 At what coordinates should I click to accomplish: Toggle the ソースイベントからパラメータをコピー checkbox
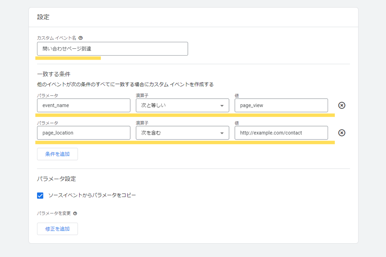[x=40, y=195]
